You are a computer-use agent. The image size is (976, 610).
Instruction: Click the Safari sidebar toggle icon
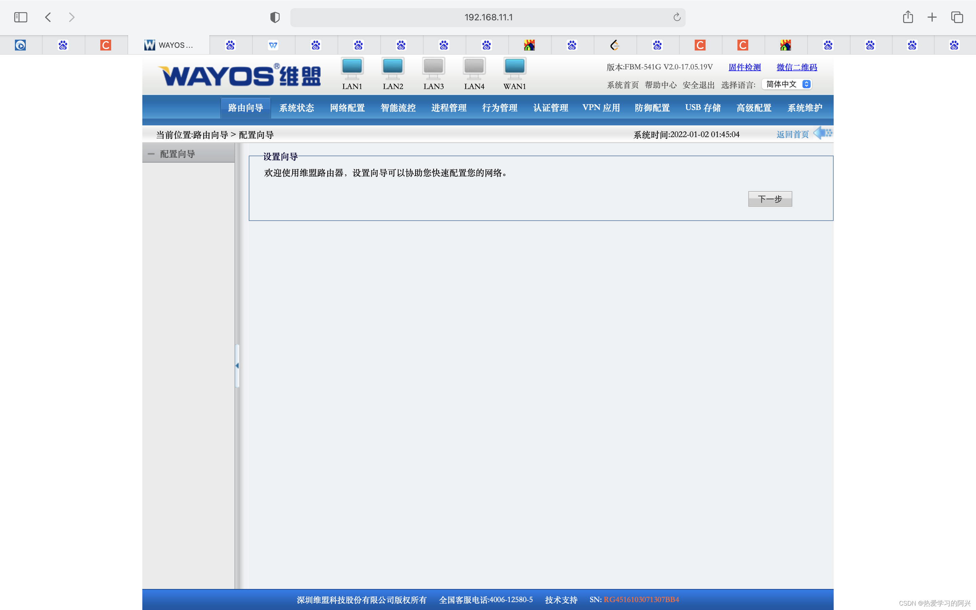[21, 17]
